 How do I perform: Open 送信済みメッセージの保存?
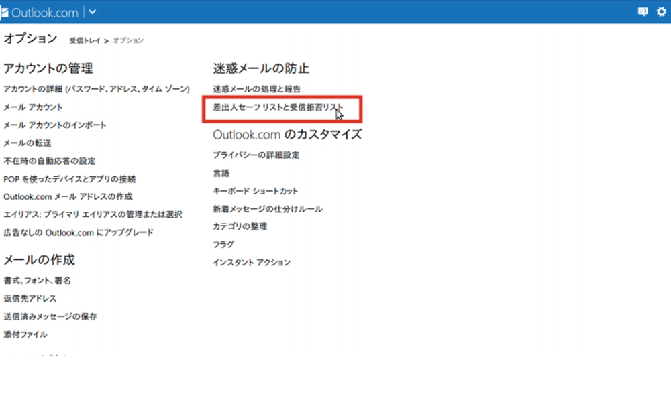click(50, 316)
